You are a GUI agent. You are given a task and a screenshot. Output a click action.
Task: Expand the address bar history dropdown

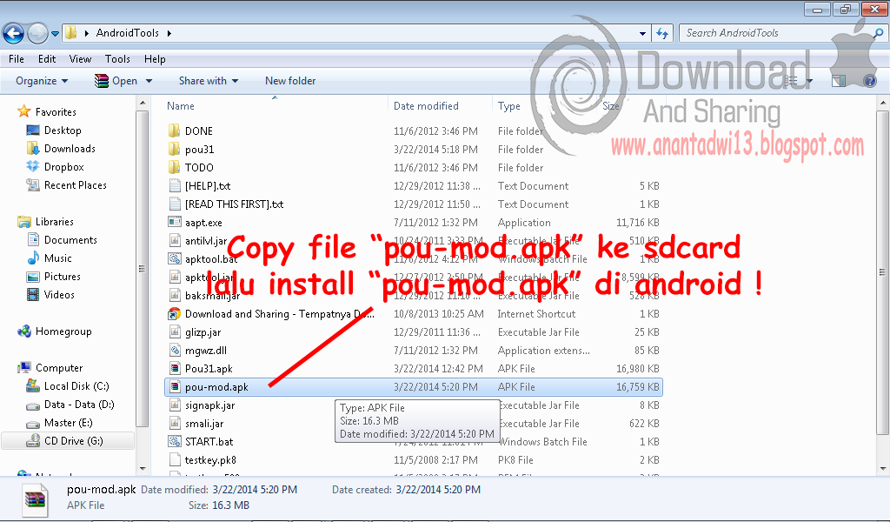click(642, 34)
